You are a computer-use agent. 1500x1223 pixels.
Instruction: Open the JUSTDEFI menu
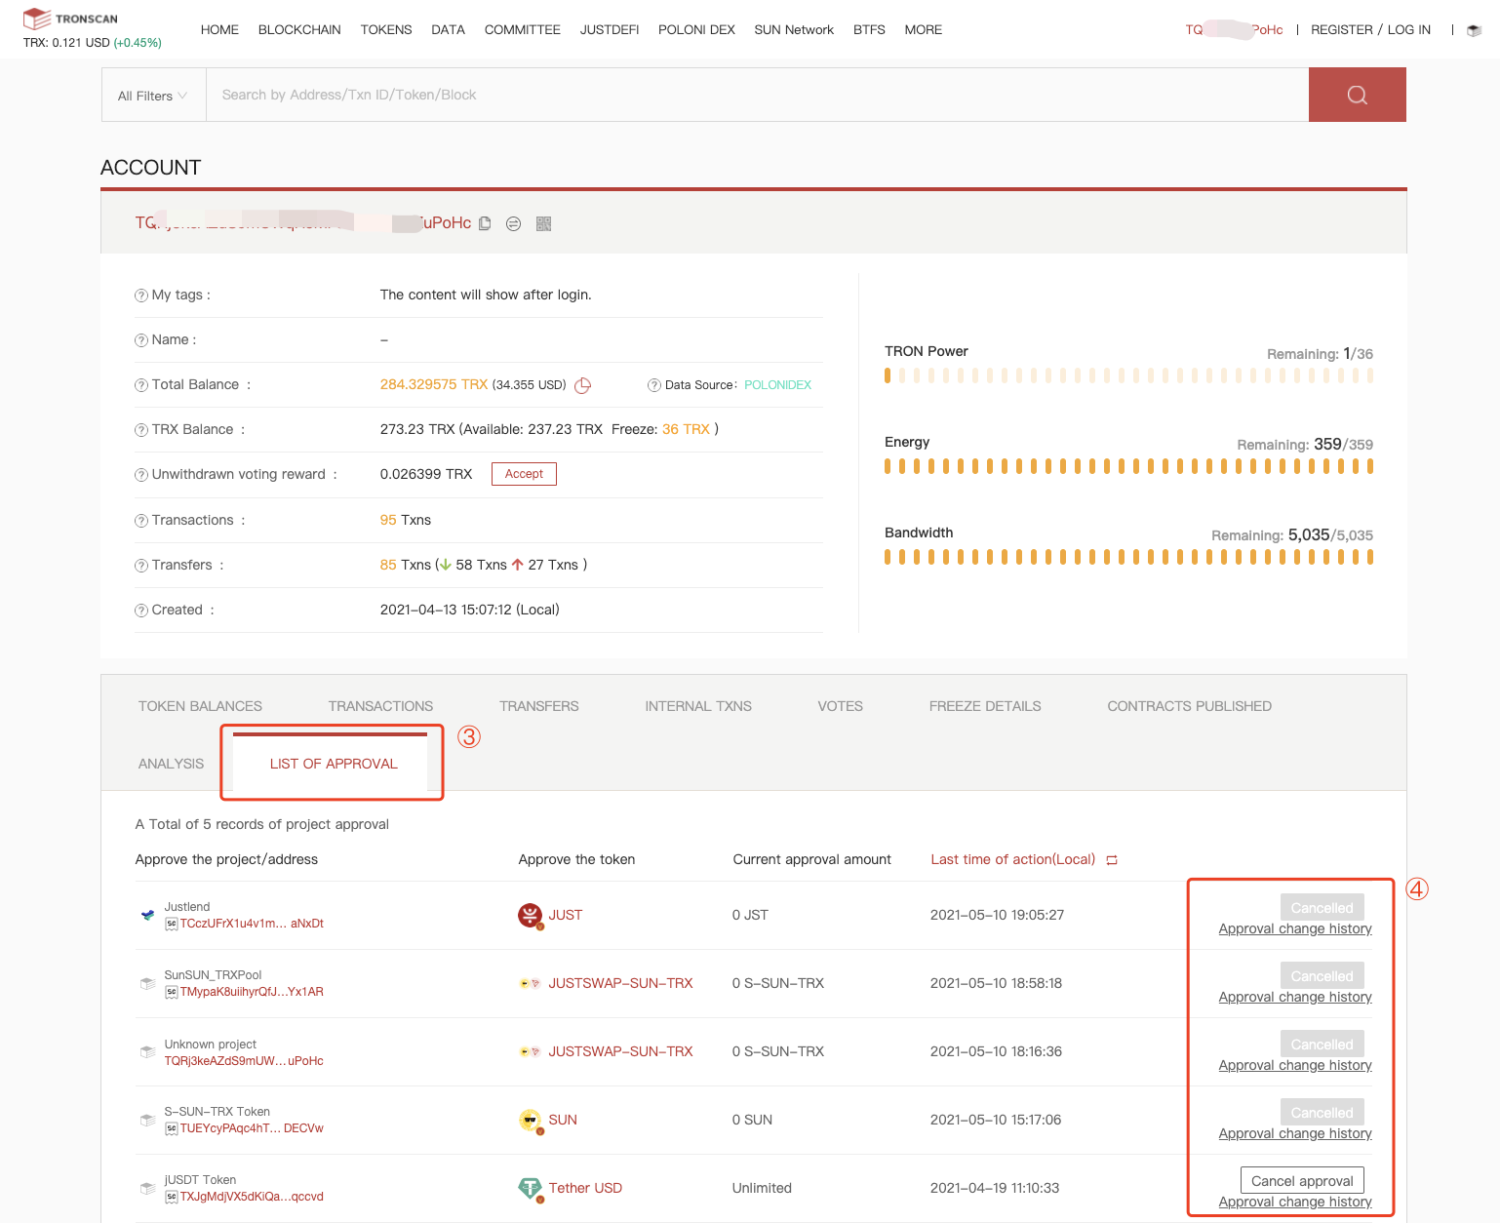click(x=610, y=30)
